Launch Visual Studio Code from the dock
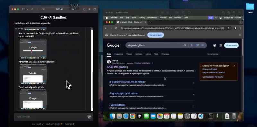Image resolution: width=257 pixels, height=127 pixels. [x=200, y=116]
